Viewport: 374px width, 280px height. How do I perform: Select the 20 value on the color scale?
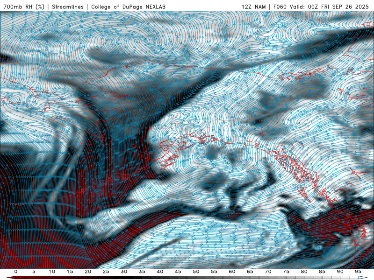click(88, 272)
